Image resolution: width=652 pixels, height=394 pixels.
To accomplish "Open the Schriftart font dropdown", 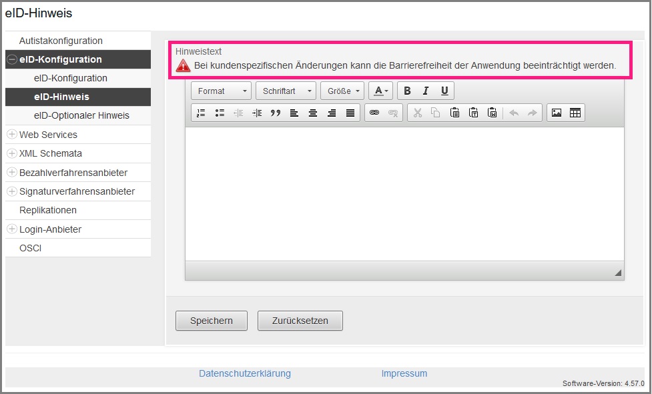I will point(286,91).
